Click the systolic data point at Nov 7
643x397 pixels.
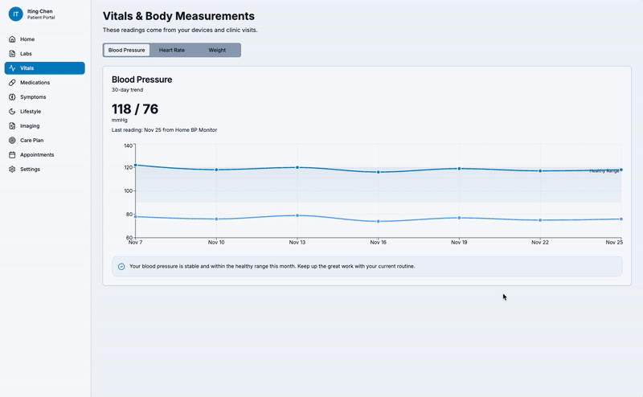point(136,166)
